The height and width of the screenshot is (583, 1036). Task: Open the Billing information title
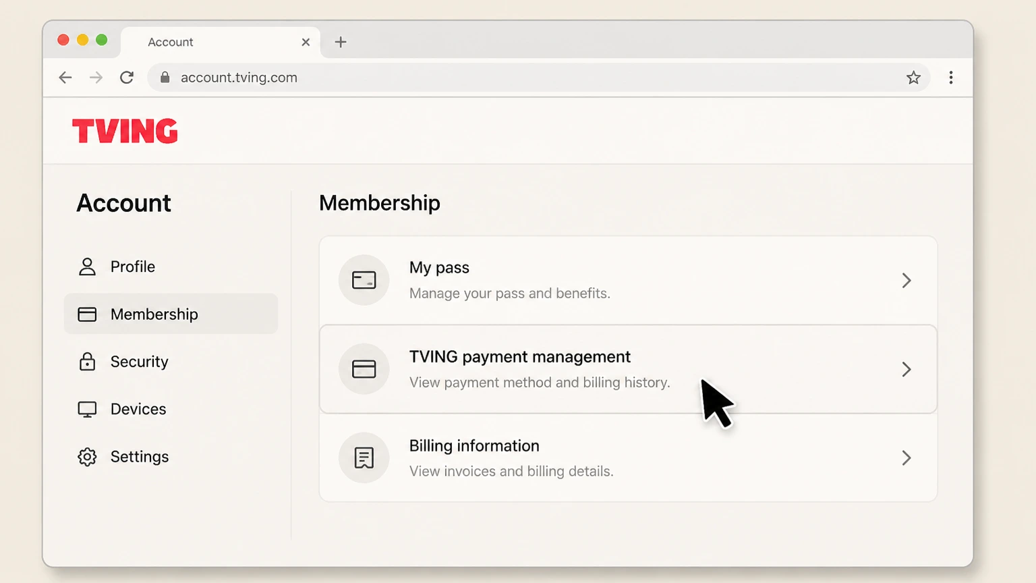[474, 445]
